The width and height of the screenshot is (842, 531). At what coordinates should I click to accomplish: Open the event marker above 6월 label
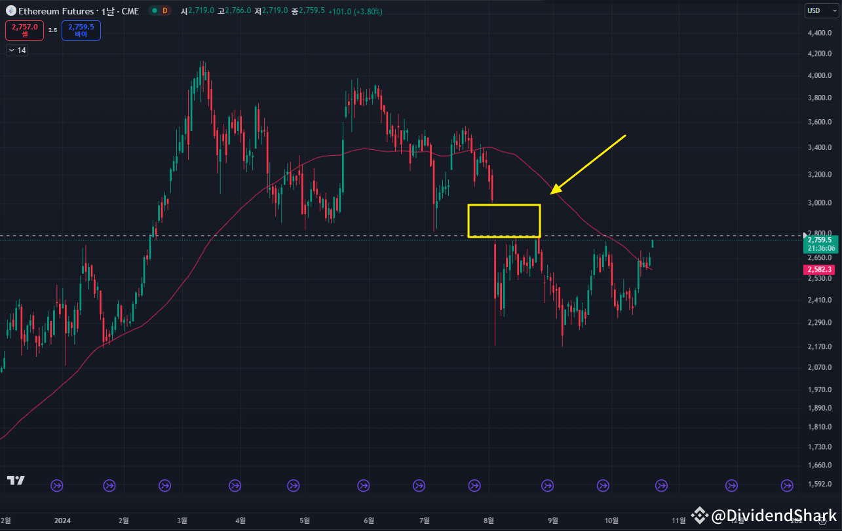click(x=363, y=485)
